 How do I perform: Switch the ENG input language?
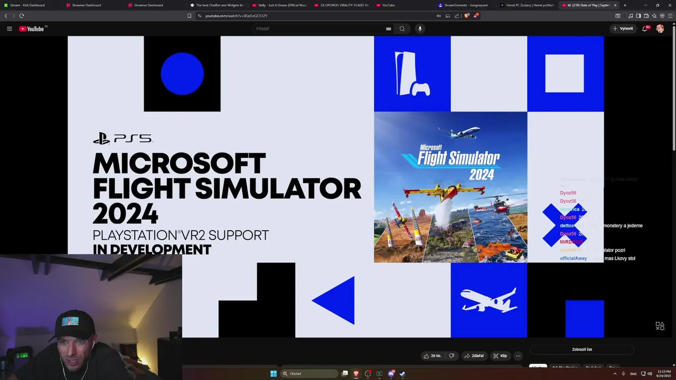click(633, 374)
